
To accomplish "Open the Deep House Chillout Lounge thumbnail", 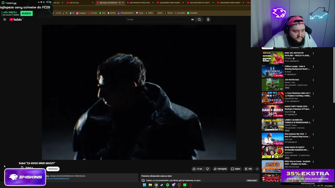I will [273, 71].
